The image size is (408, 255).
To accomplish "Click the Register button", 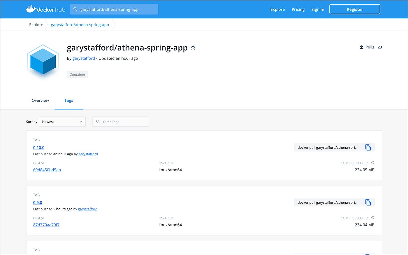I will tap(355, 9).
